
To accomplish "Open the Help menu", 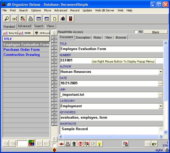I will pos(129,10).
